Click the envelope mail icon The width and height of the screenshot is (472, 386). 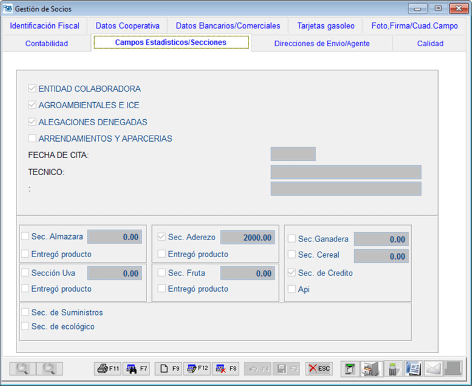coord(433,368)
